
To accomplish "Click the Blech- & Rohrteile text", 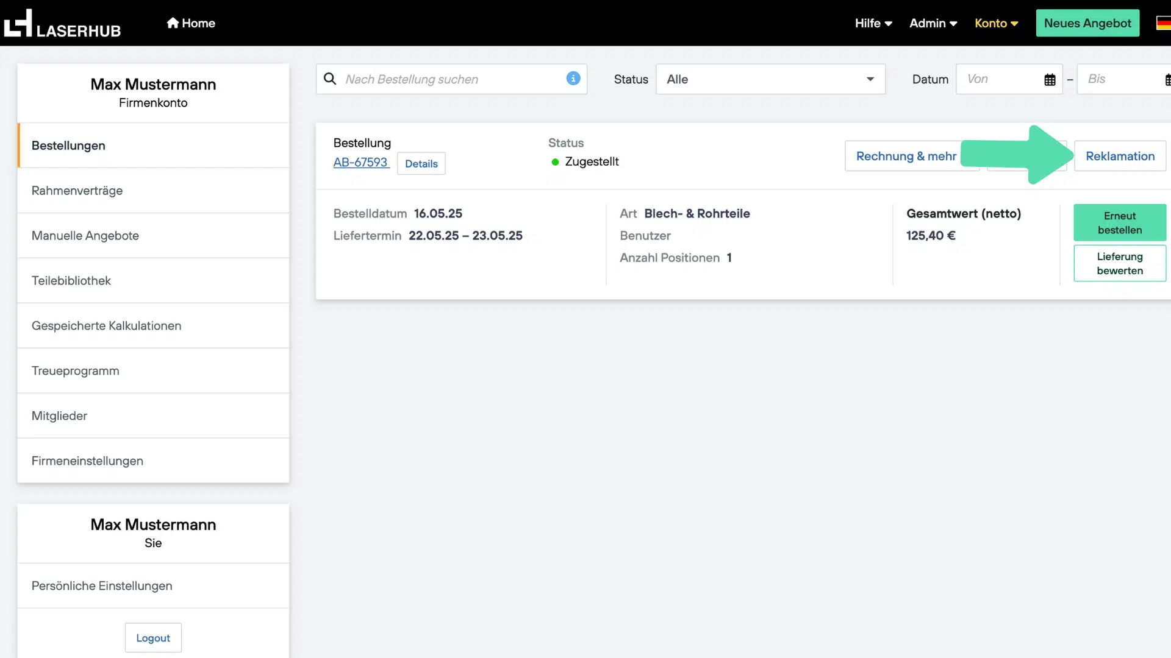I will [x=697, y=214].
